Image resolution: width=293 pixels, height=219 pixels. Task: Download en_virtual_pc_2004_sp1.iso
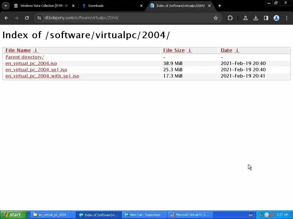tap(36, 70)
